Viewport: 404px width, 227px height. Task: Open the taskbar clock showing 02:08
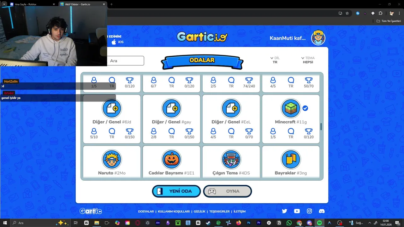(x=386, y=223)
